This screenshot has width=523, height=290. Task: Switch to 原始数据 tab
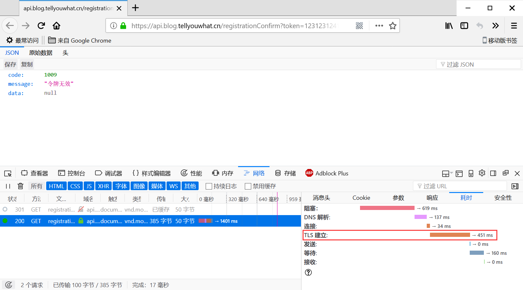tap(40, 53)
